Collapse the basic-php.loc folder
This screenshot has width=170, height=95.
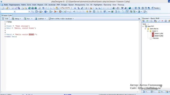[145, 29]
